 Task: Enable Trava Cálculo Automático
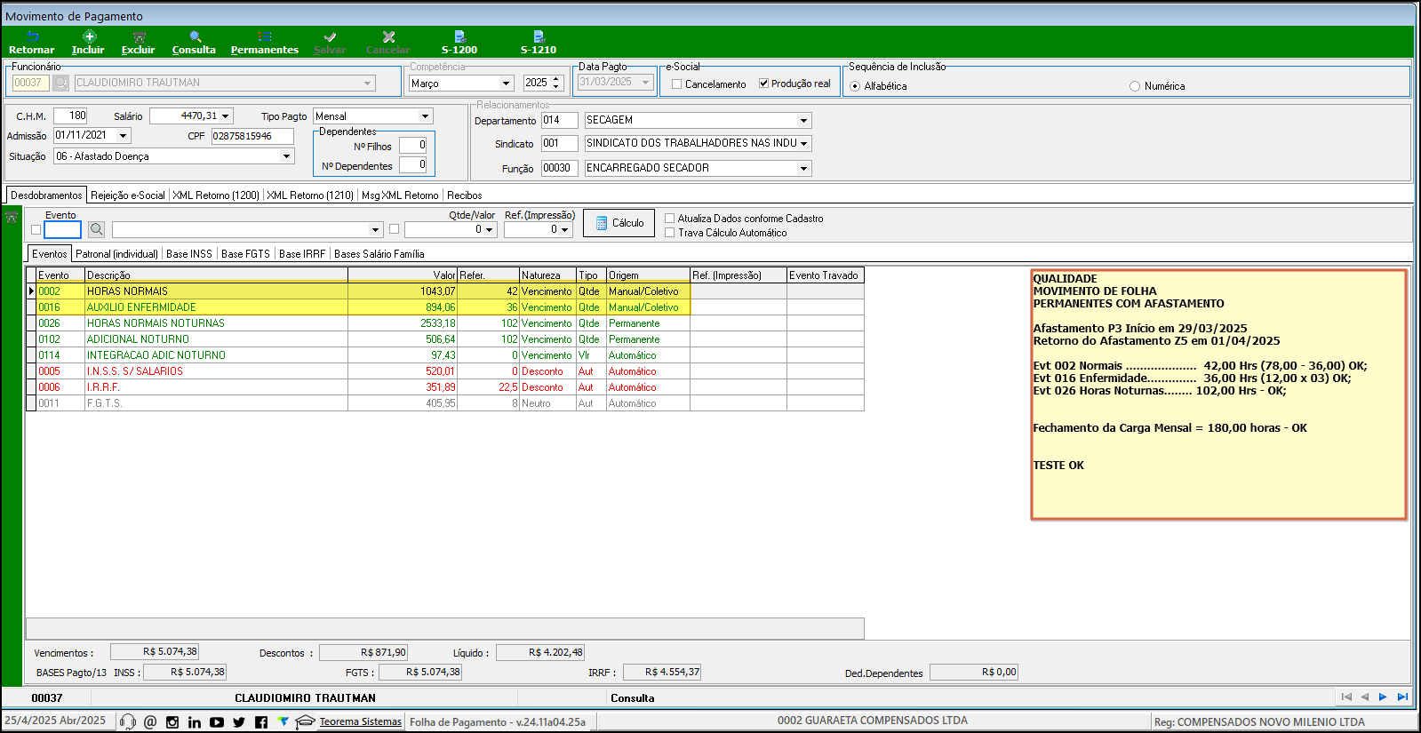670,233
